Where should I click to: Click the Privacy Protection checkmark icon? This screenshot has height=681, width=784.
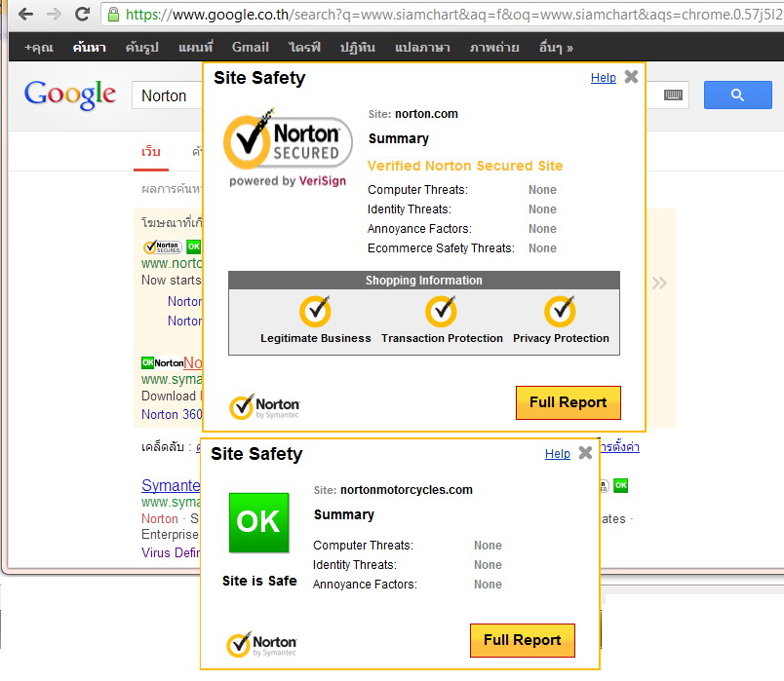560,311
